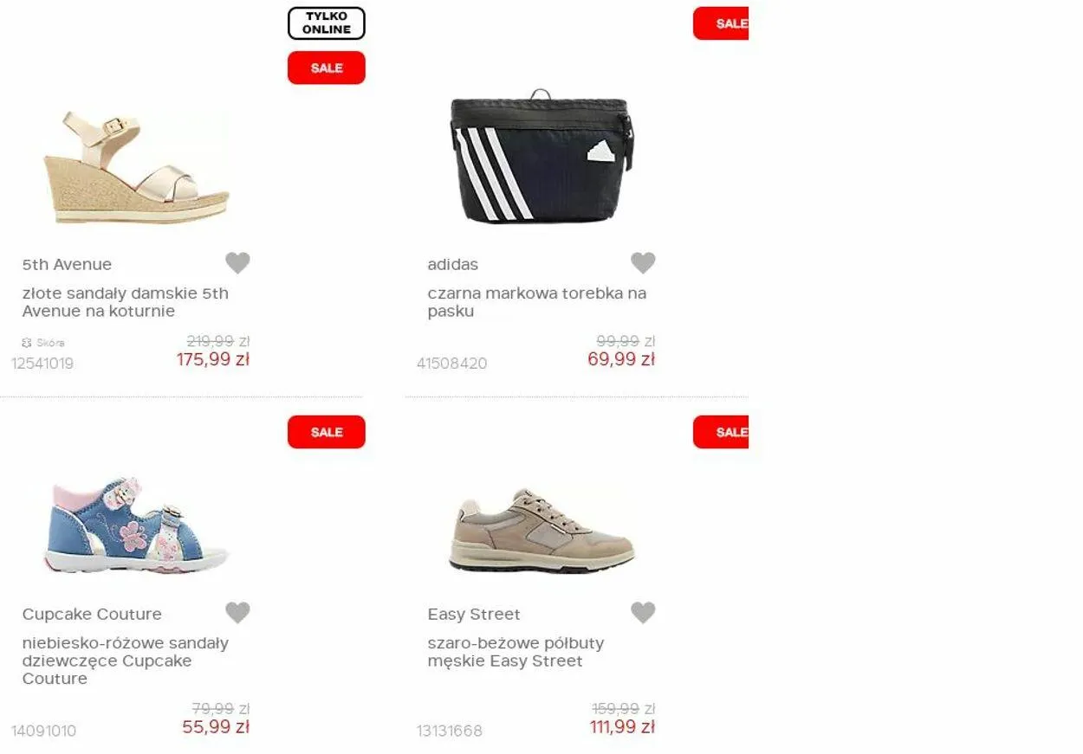This screenshot has height=754, width=1083.
Task: Open 'czarna markowa torebka na pasku' title
Action: coord(536,302)
